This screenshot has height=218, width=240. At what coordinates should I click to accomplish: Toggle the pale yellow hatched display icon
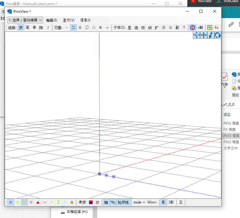[x=51, y=202]
